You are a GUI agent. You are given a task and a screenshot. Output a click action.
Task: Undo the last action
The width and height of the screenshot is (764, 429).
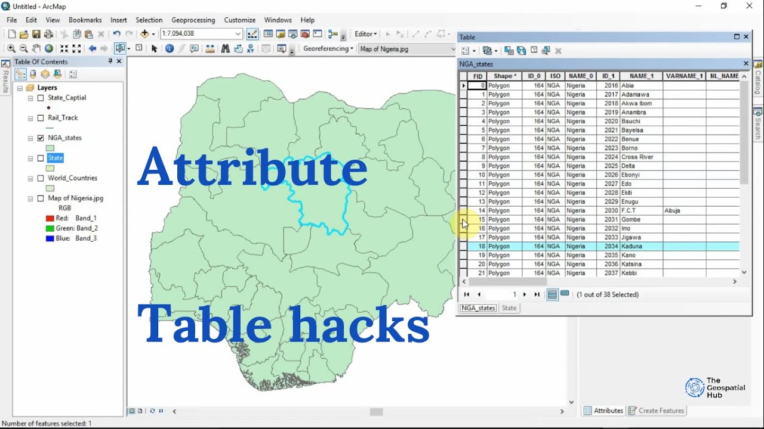(116, 35)
